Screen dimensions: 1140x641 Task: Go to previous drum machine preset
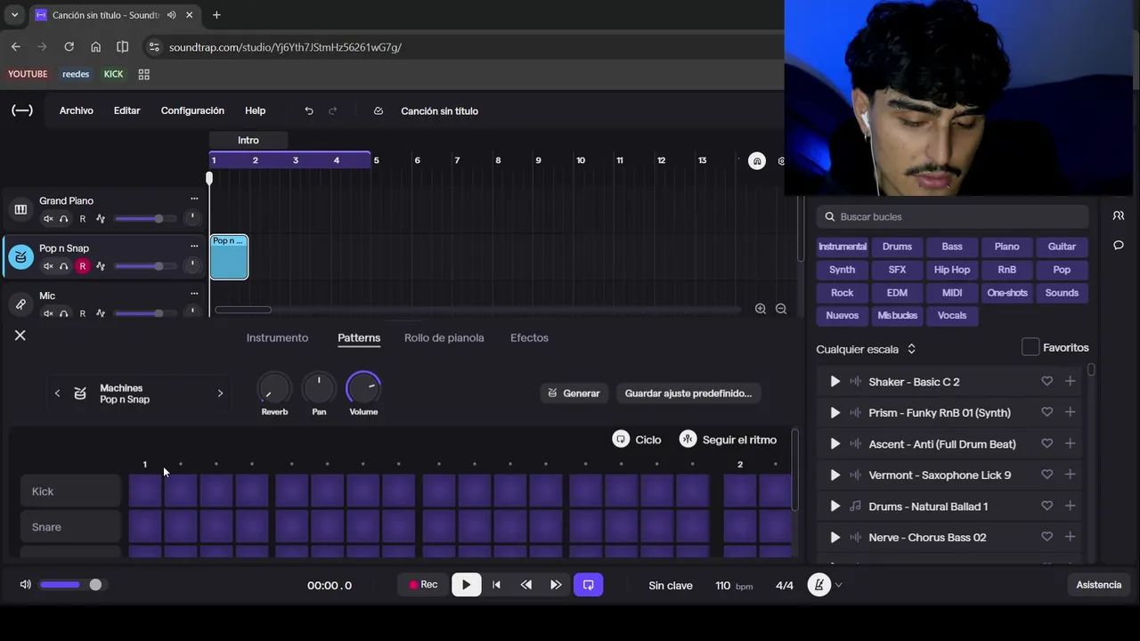pyautogui.click(x=58, y=394)
